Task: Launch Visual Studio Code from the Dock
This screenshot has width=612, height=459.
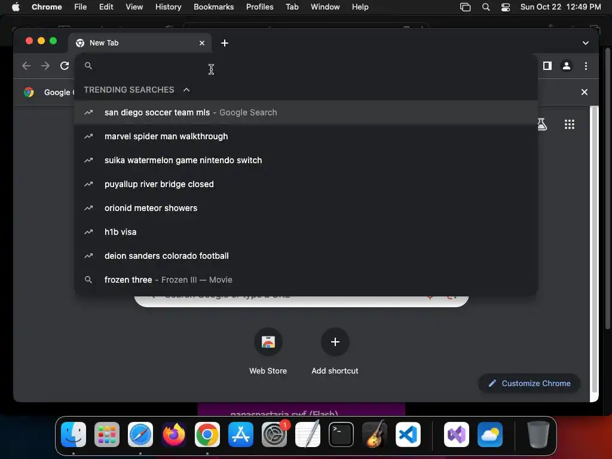Action: (408, 434)
